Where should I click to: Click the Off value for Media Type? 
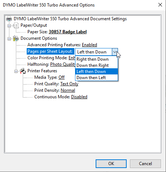click(x=61, y=77)
